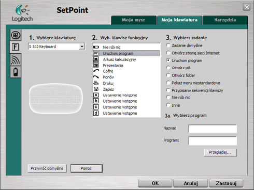Select 'Arkusz kalkulacyjny' list entry
Viewport: 254px width, 190px height.
126,59
